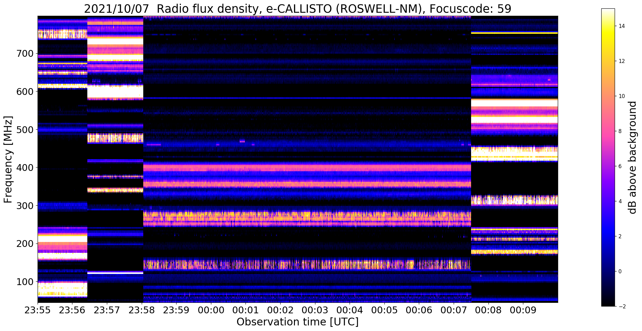Click the 00:01 time tick label
Image resolution: width=642 pixels, height=331 pixels.
(x=245, y=310)
